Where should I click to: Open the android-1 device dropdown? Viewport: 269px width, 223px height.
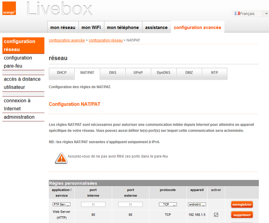point(197,204)
